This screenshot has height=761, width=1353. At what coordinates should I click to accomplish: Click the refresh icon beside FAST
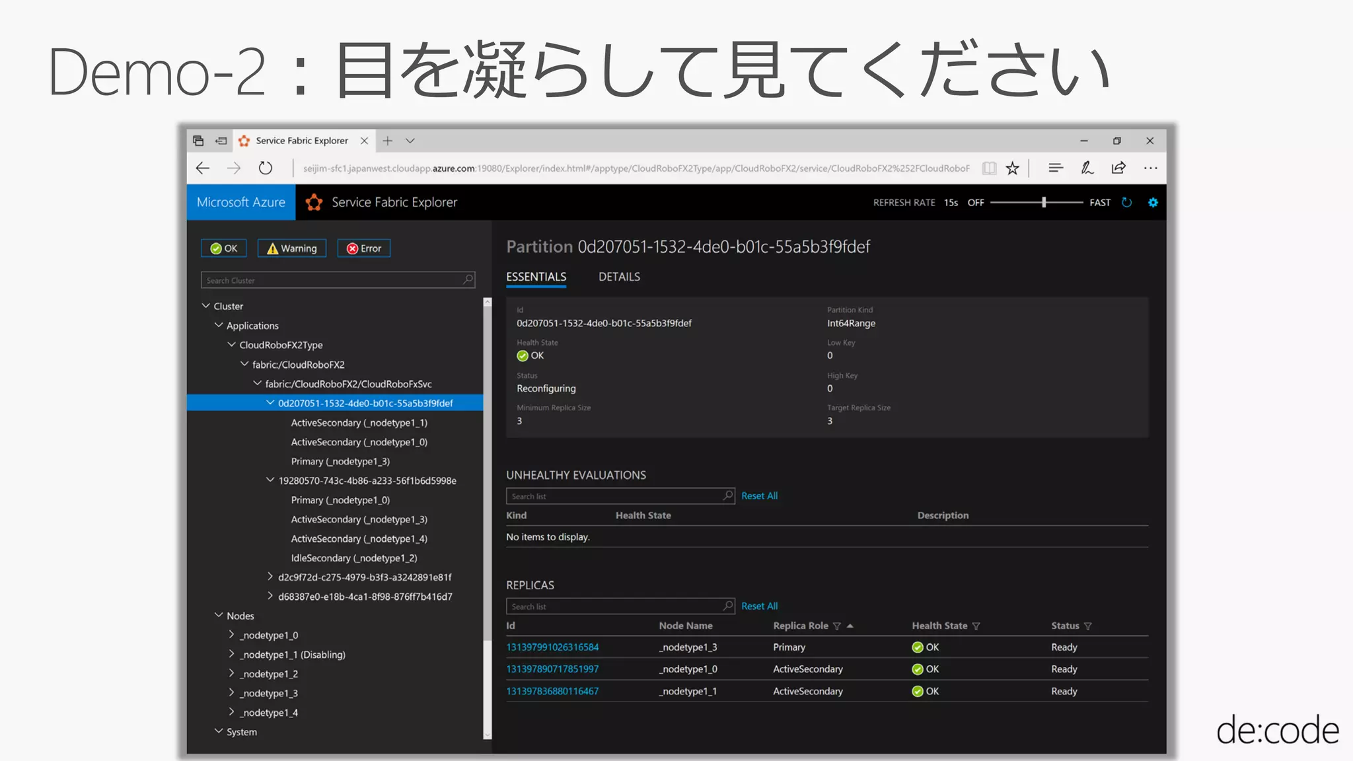click(x=1127, y=203)
